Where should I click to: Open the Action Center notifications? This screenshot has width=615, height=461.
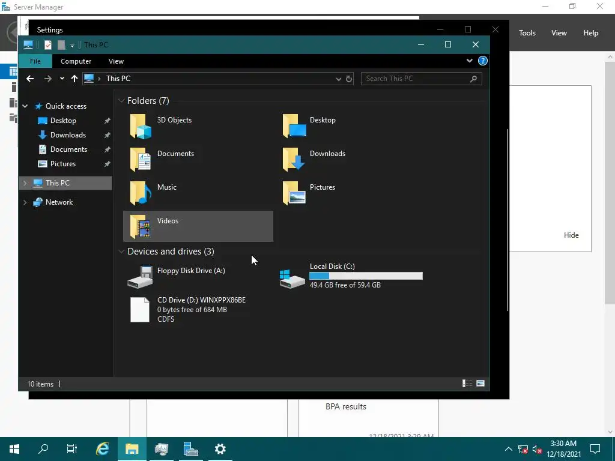595,449
